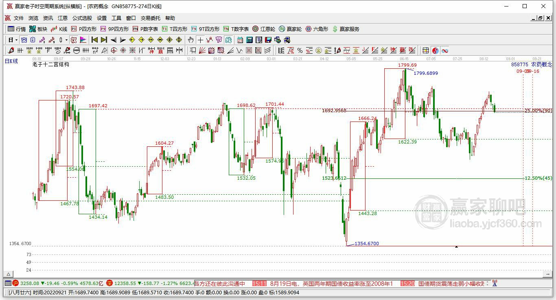The image size is (556, 300).
Task: Click the gold 金 circle drawing icon
Action: pyautogui.click(x=319, y=50)
